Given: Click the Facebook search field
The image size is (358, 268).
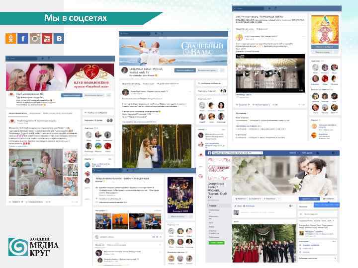Looking at the screenshot, I should (x=237, y=153).
